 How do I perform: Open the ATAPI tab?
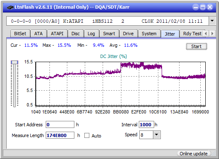click(x=57, y=34)
